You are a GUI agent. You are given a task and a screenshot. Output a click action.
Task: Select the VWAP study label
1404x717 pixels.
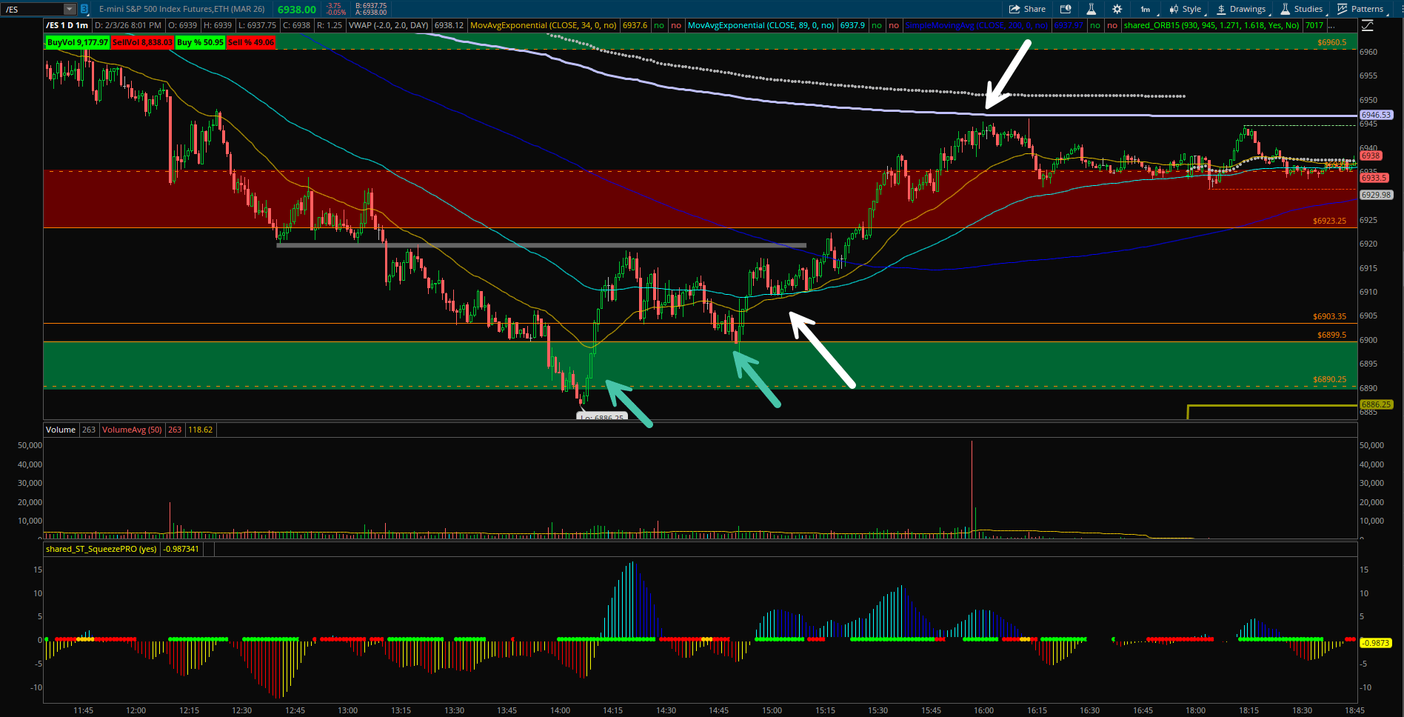(x=388, y=25)
